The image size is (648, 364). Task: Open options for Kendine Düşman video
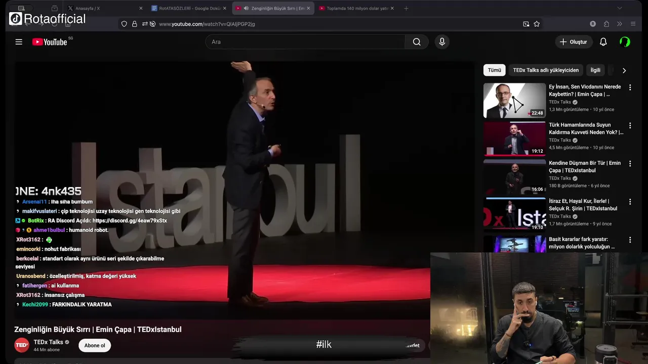point(630,164)
